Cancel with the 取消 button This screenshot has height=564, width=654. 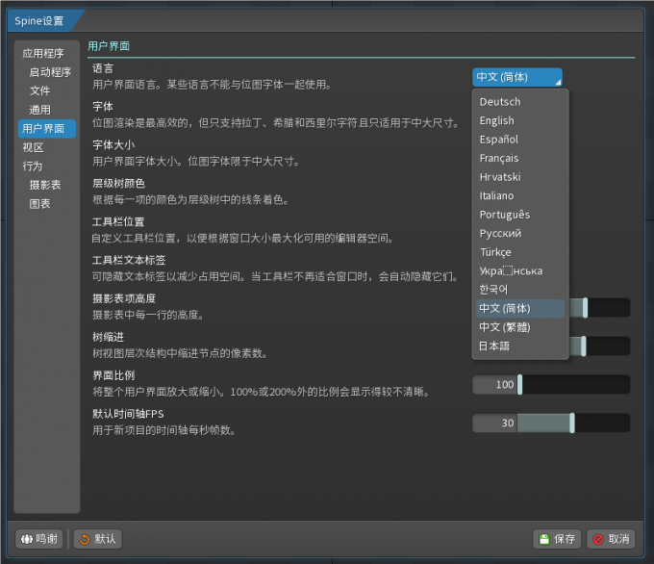[x=611, y=539]
